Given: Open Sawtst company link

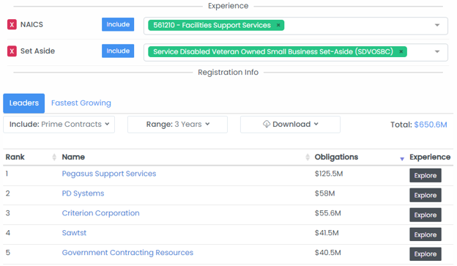Looking at the screenshot, I should point(74,233).
